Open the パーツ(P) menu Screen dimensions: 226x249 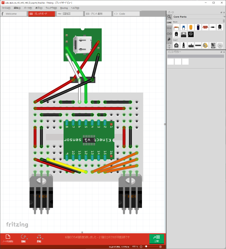(x=28, y=8)
